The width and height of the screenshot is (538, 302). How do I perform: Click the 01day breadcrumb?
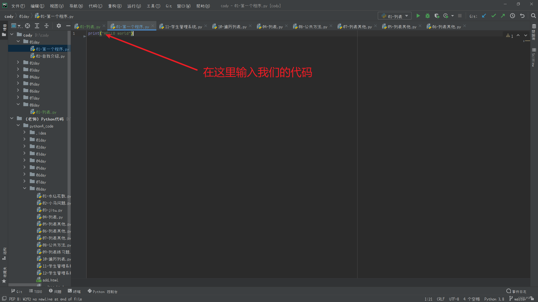tap(24, 17)
